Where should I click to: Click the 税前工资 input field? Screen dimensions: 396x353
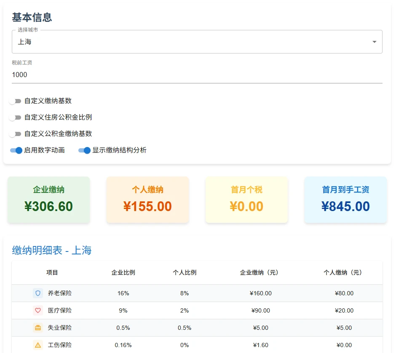click(x=197, y=75)
